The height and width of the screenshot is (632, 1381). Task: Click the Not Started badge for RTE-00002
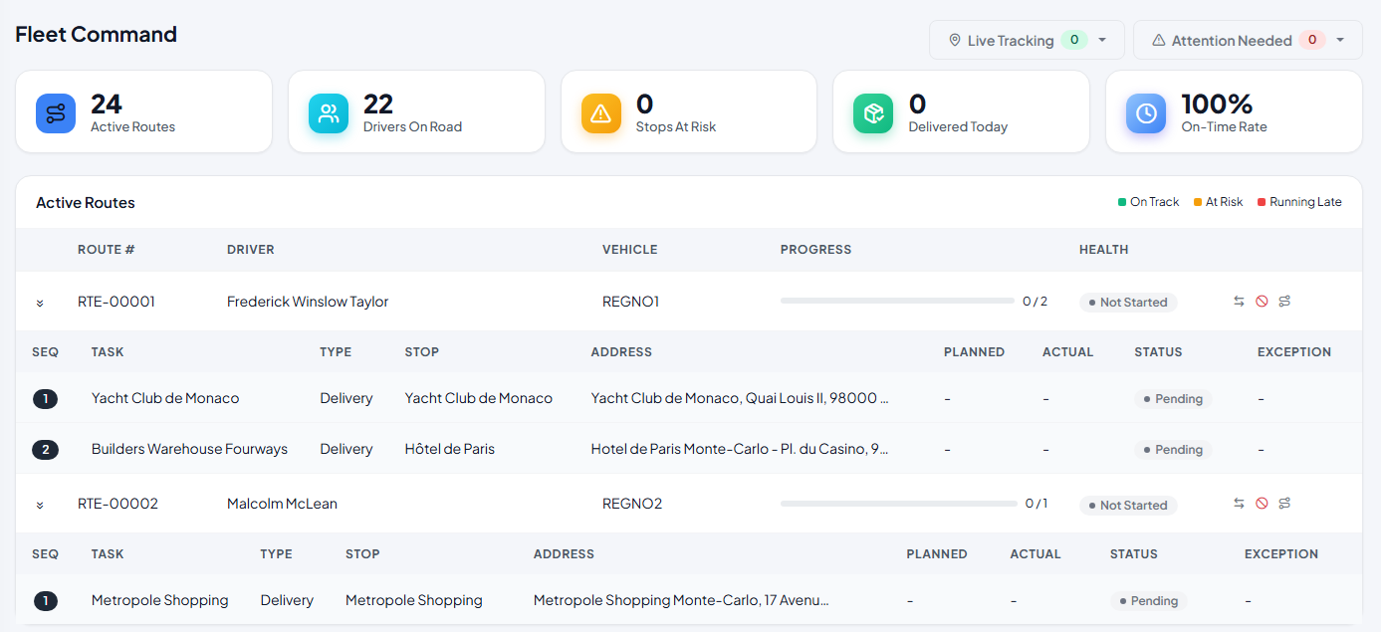click(x=1128, y=506)
